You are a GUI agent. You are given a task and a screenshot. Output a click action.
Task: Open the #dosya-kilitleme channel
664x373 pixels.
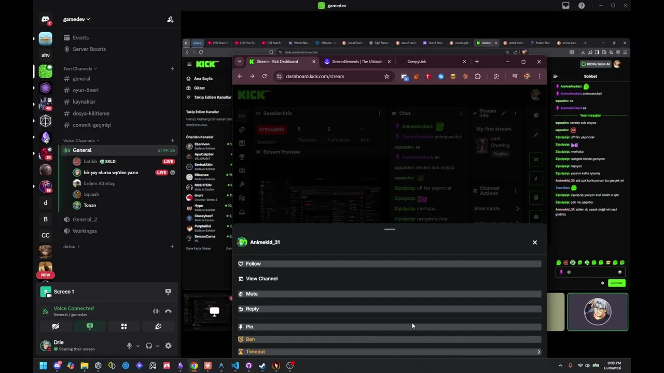coord(91,113)
